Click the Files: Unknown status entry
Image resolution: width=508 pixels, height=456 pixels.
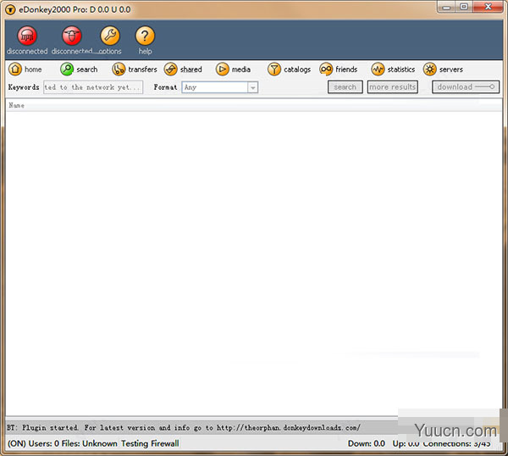coord(90,443)
